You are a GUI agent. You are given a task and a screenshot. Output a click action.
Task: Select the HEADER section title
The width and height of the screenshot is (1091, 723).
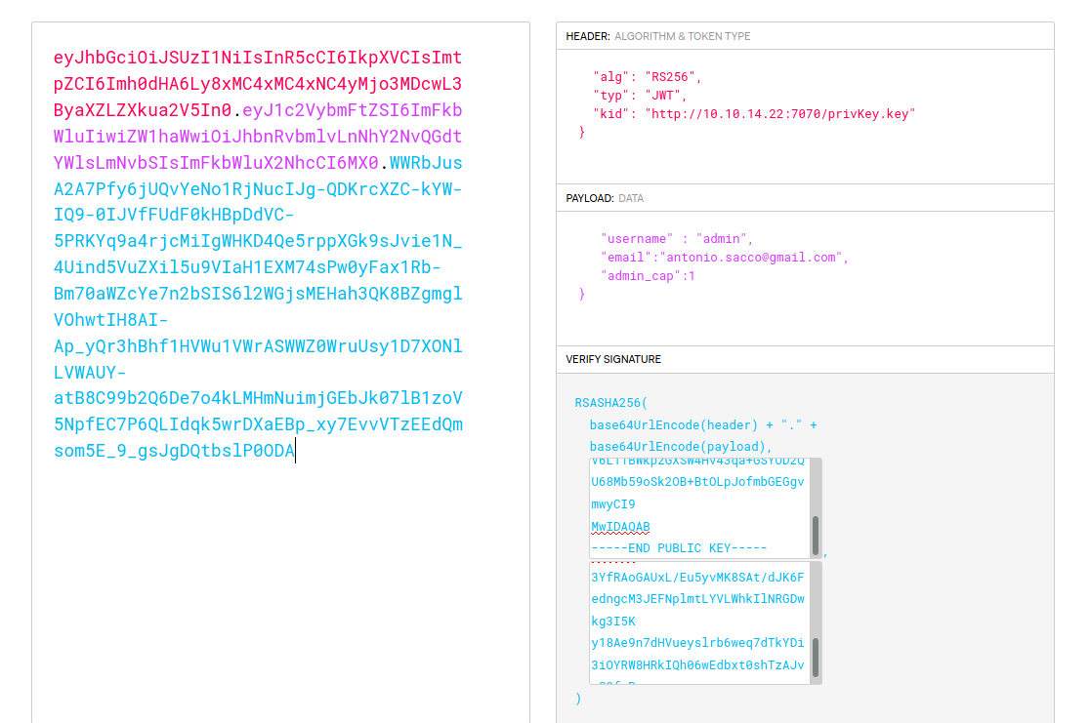pos(587,36)
